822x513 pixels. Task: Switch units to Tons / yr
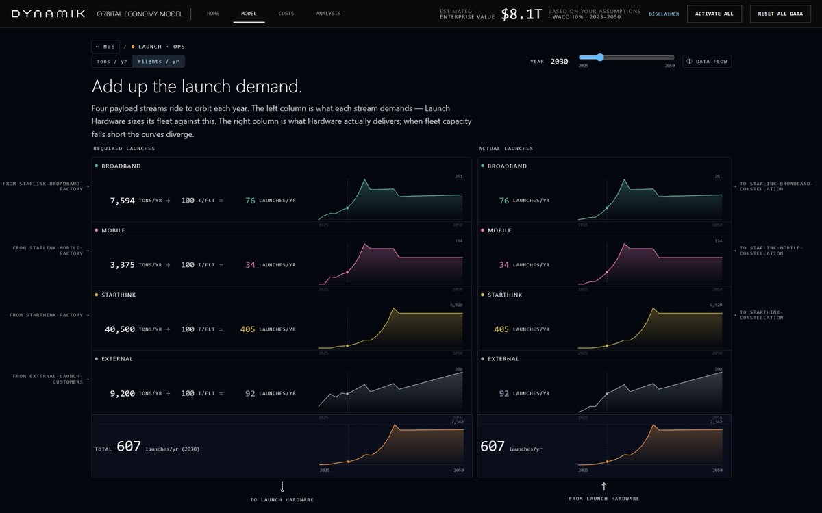(112, 62)
